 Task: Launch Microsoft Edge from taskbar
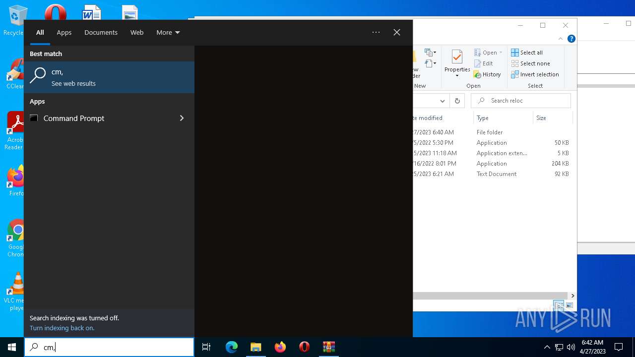[x=232, y=347]
